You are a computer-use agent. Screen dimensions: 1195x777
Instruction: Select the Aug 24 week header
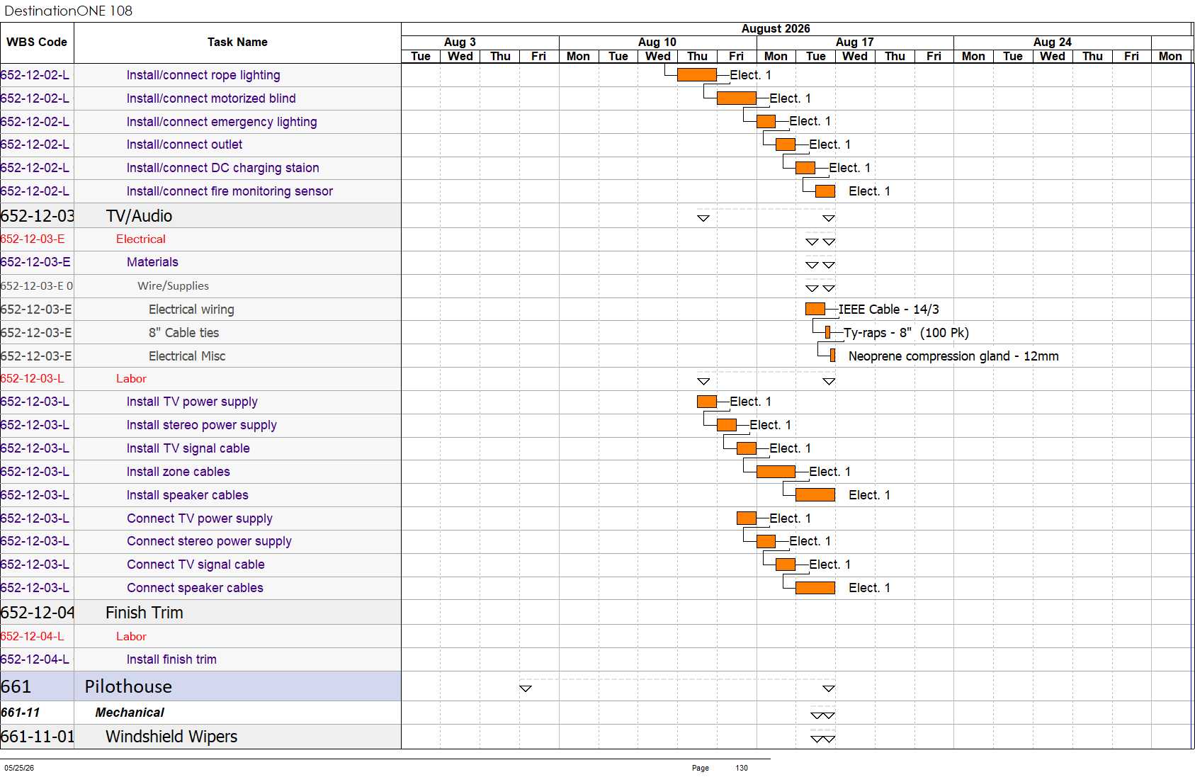pyautogui.click(x=1053, y=42)
